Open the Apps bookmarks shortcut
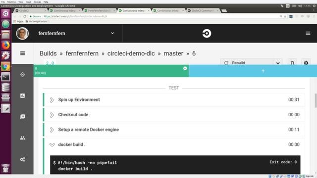The width and height of the screenshot is (317, 178). 18,21
